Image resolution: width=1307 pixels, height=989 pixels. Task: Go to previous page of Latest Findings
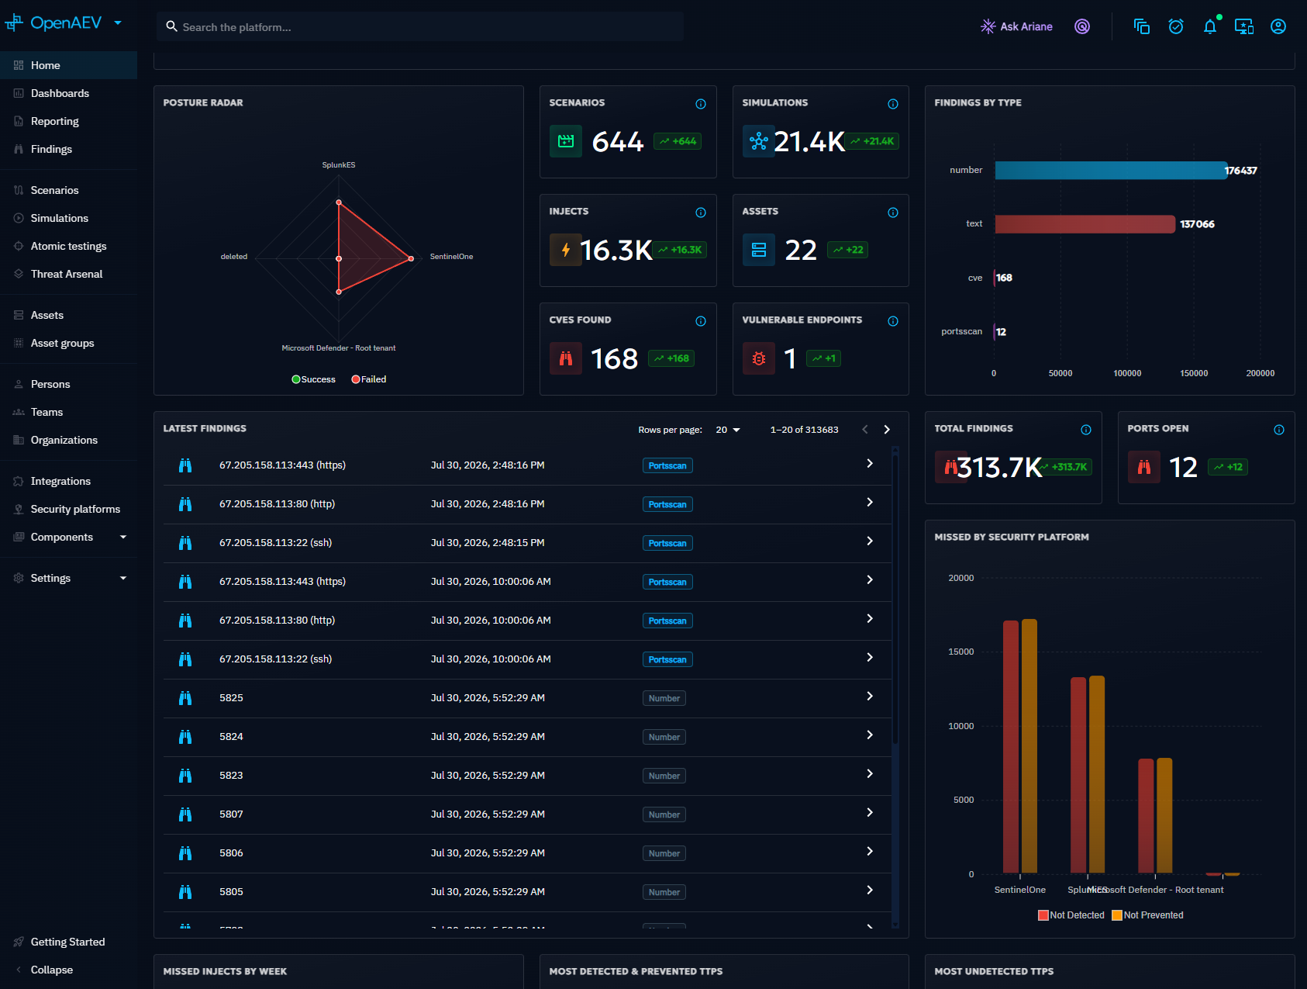pyautogui.click(x=865, y=430)
